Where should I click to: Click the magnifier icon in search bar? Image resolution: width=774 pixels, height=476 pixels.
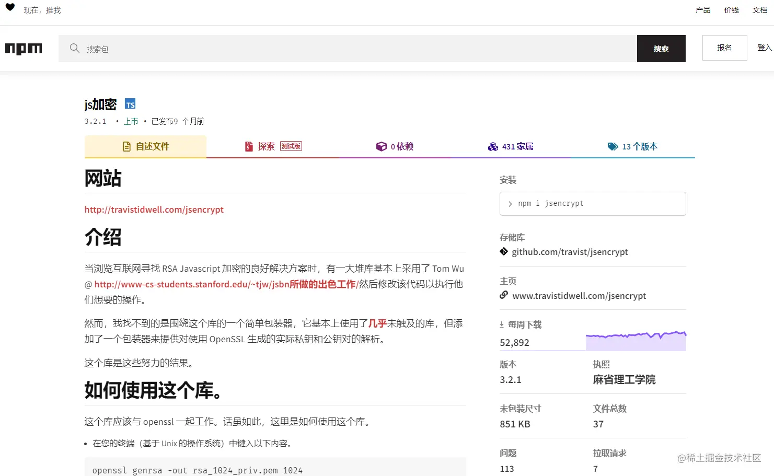pyautogui.click(x=75, y=48)
